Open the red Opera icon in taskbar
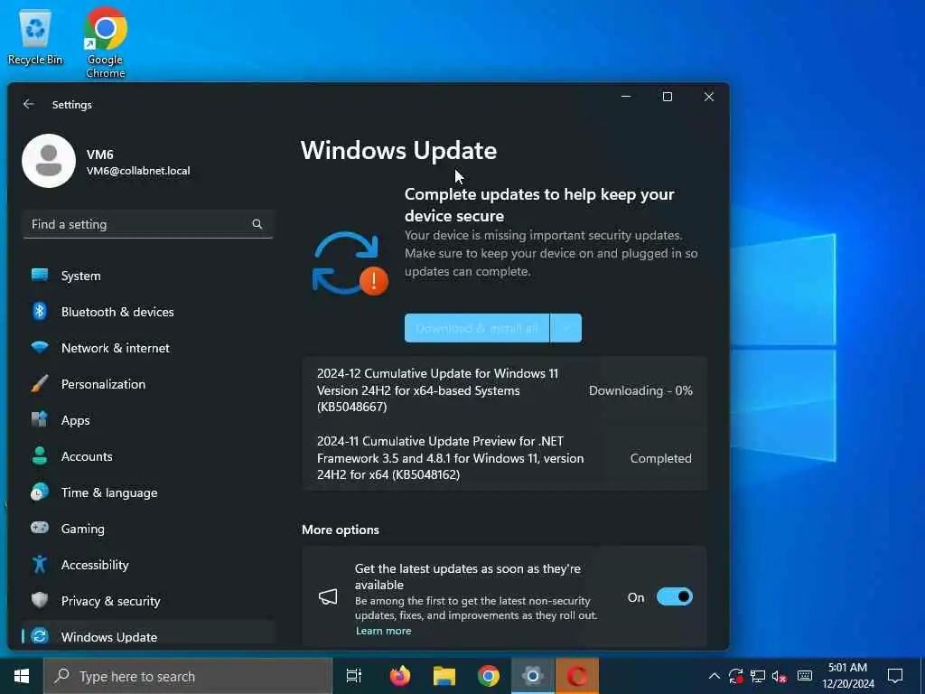The height and width of the screenshot is (694, 925). (577, 676)
